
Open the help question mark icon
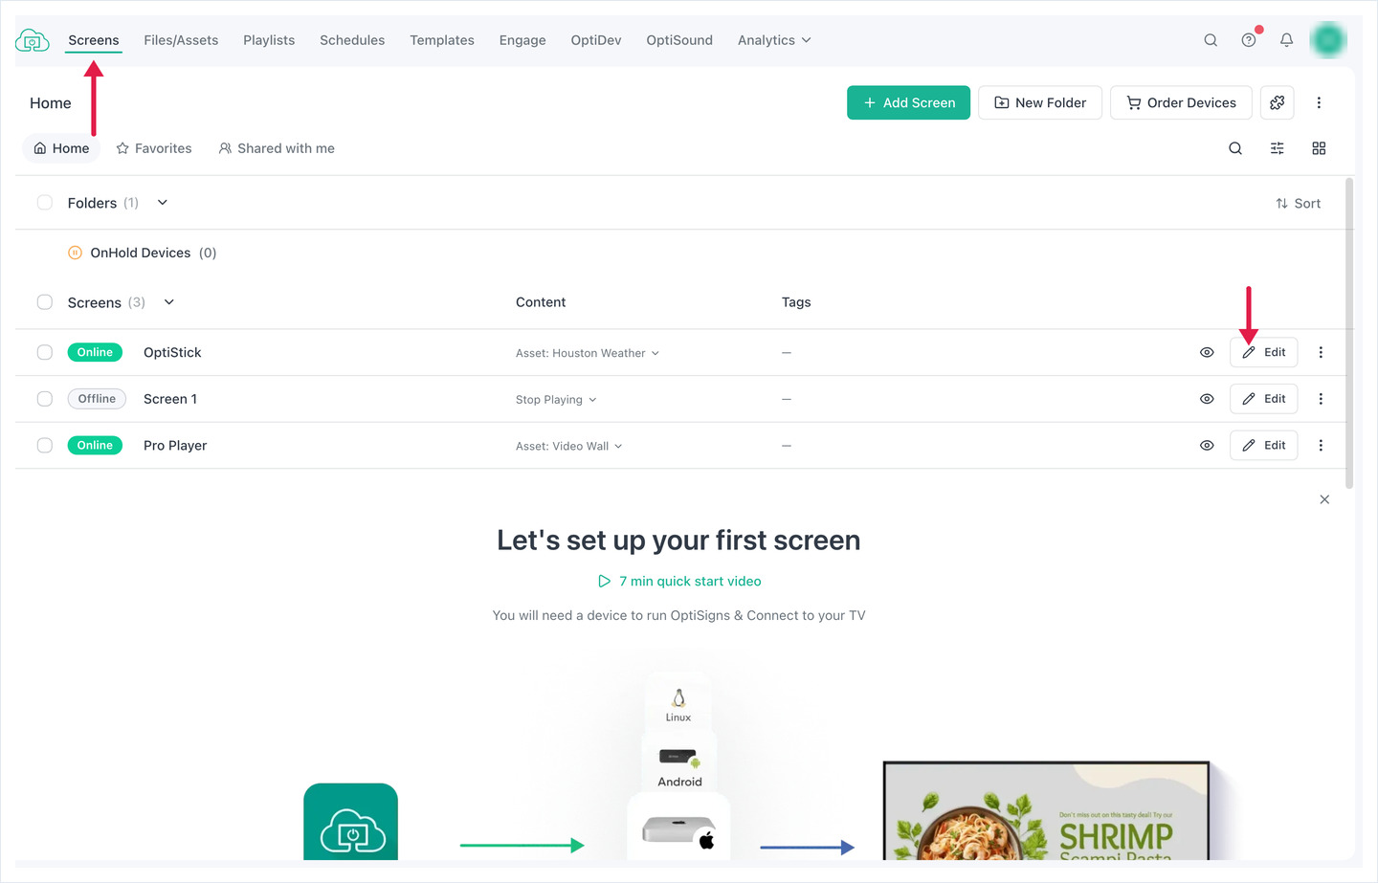click(x=1249, y=40)
